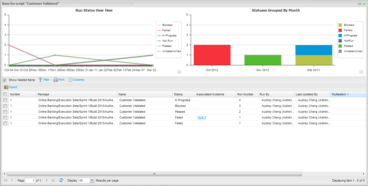This screenshot has width=368, height=186.
Task: Select checkbox for In Progress run row
Action: pos(5,100)
